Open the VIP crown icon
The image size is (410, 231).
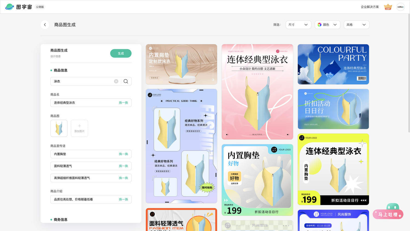[x=388, y=7]
